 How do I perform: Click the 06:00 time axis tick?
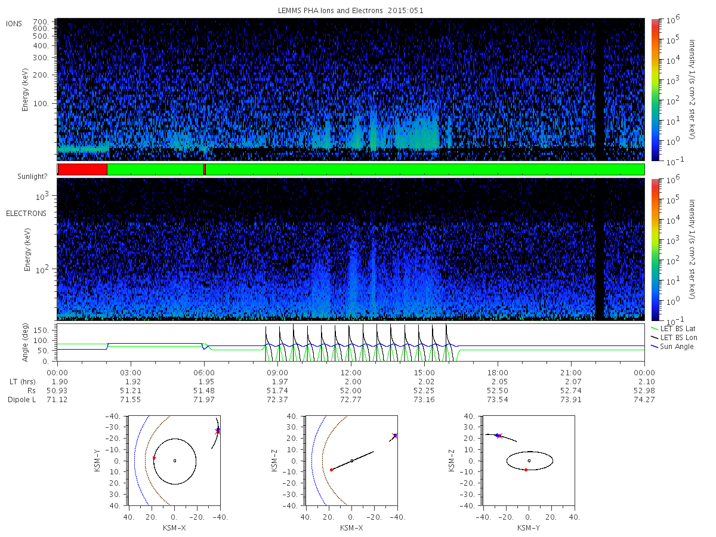(204, 372)
